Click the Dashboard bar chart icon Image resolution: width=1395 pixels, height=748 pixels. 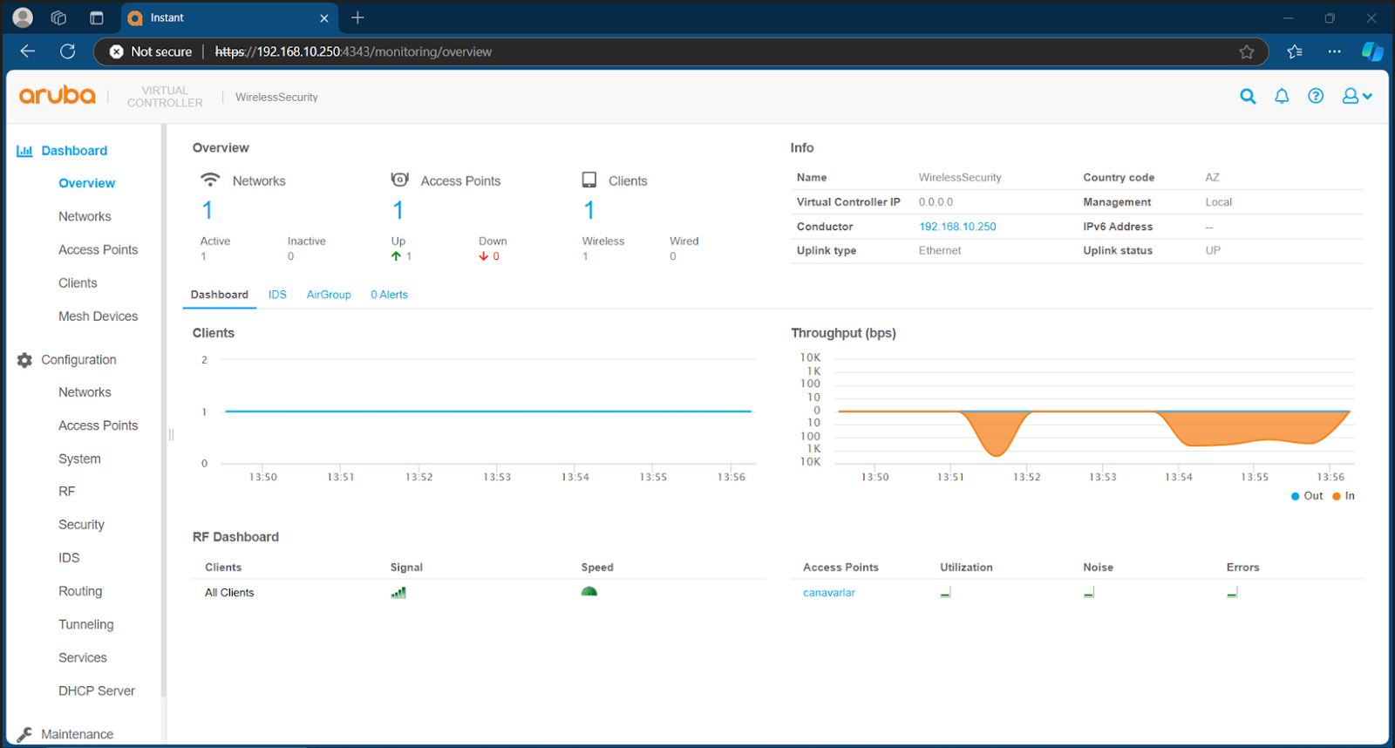click(24, 151)
